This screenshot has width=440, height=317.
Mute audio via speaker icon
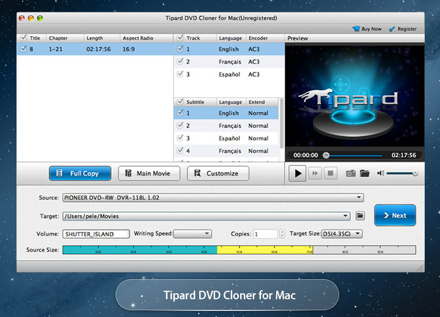(381, 173)
